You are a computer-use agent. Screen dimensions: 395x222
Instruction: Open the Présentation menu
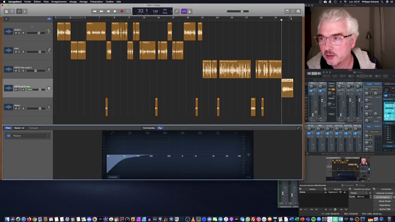[x=97, y=2]
